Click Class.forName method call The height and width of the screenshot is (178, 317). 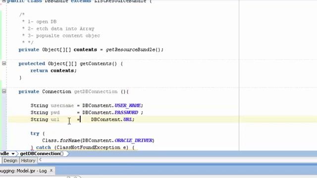[x=61, y=140]
